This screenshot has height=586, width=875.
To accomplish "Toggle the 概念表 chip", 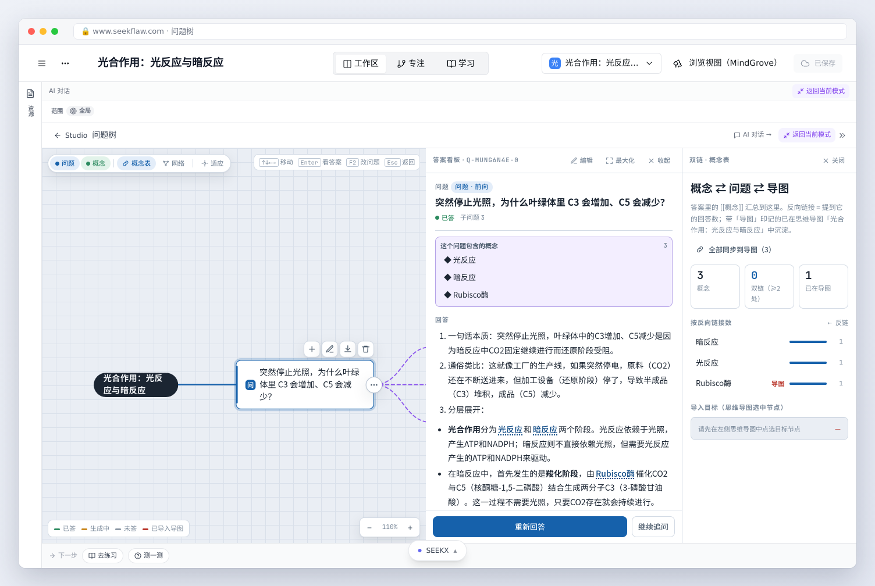I will coord(136,163).
